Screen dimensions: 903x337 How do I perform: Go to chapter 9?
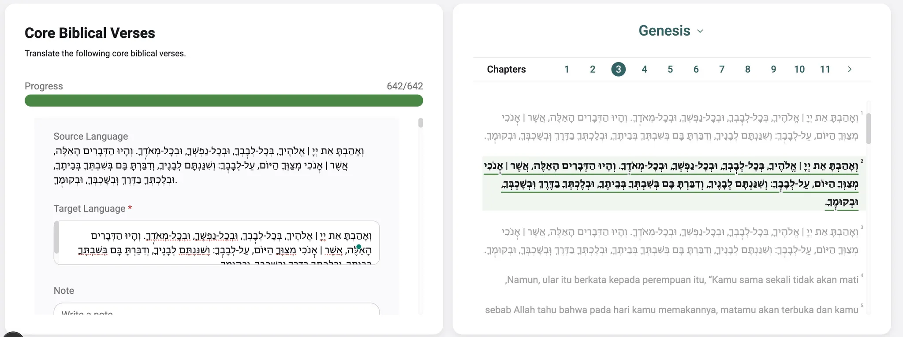click(773, 69)
